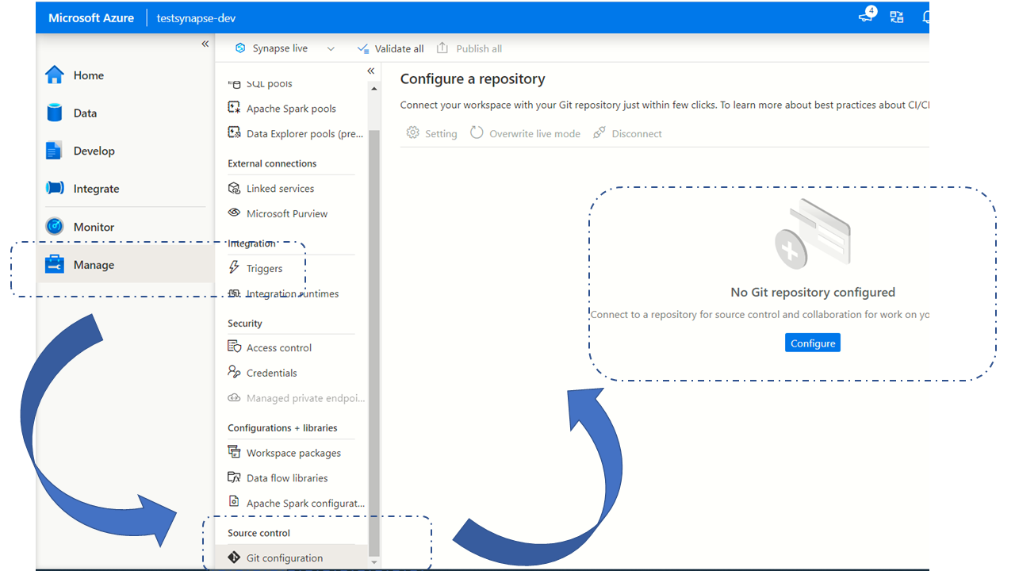This screenshot has width=1015, height=571.
Task: Click the SQL pools icon
Action: tap(234, 83)
